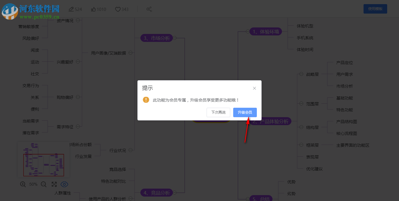This screenshot has width=399, height=201.
Task: Select the 市场分析 node
Action: click(156, 38)
